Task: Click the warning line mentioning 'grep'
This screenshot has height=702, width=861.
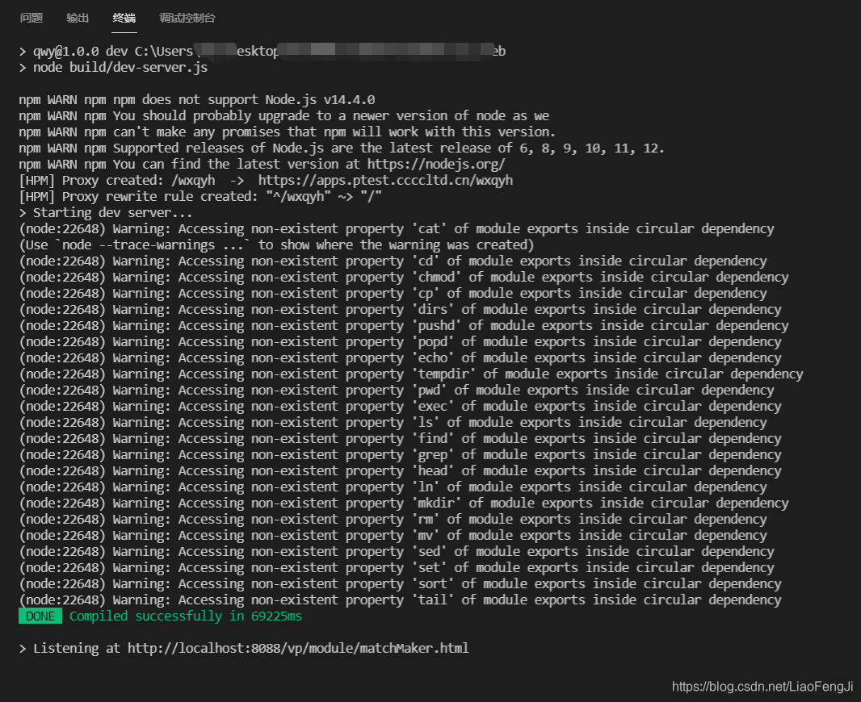Action: coord(401,454)
